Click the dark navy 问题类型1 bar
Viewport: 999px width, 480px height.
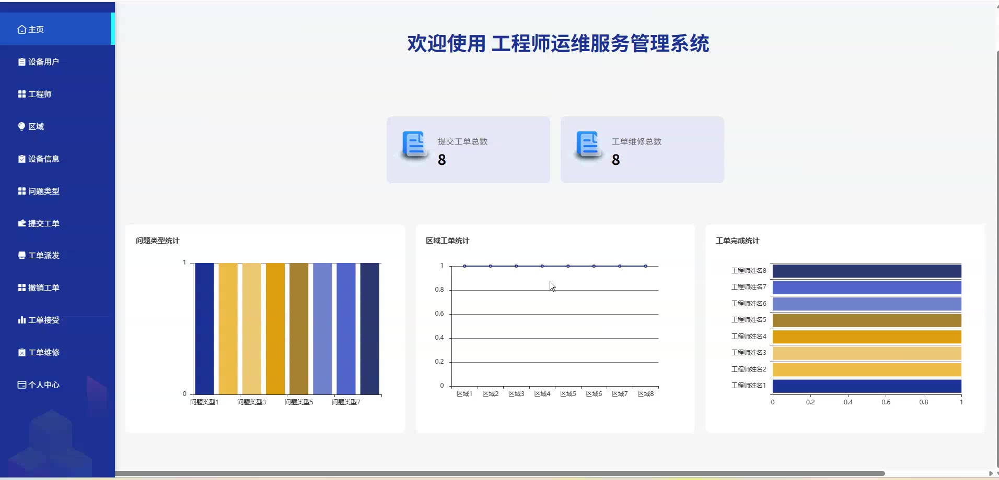[204, 329]
